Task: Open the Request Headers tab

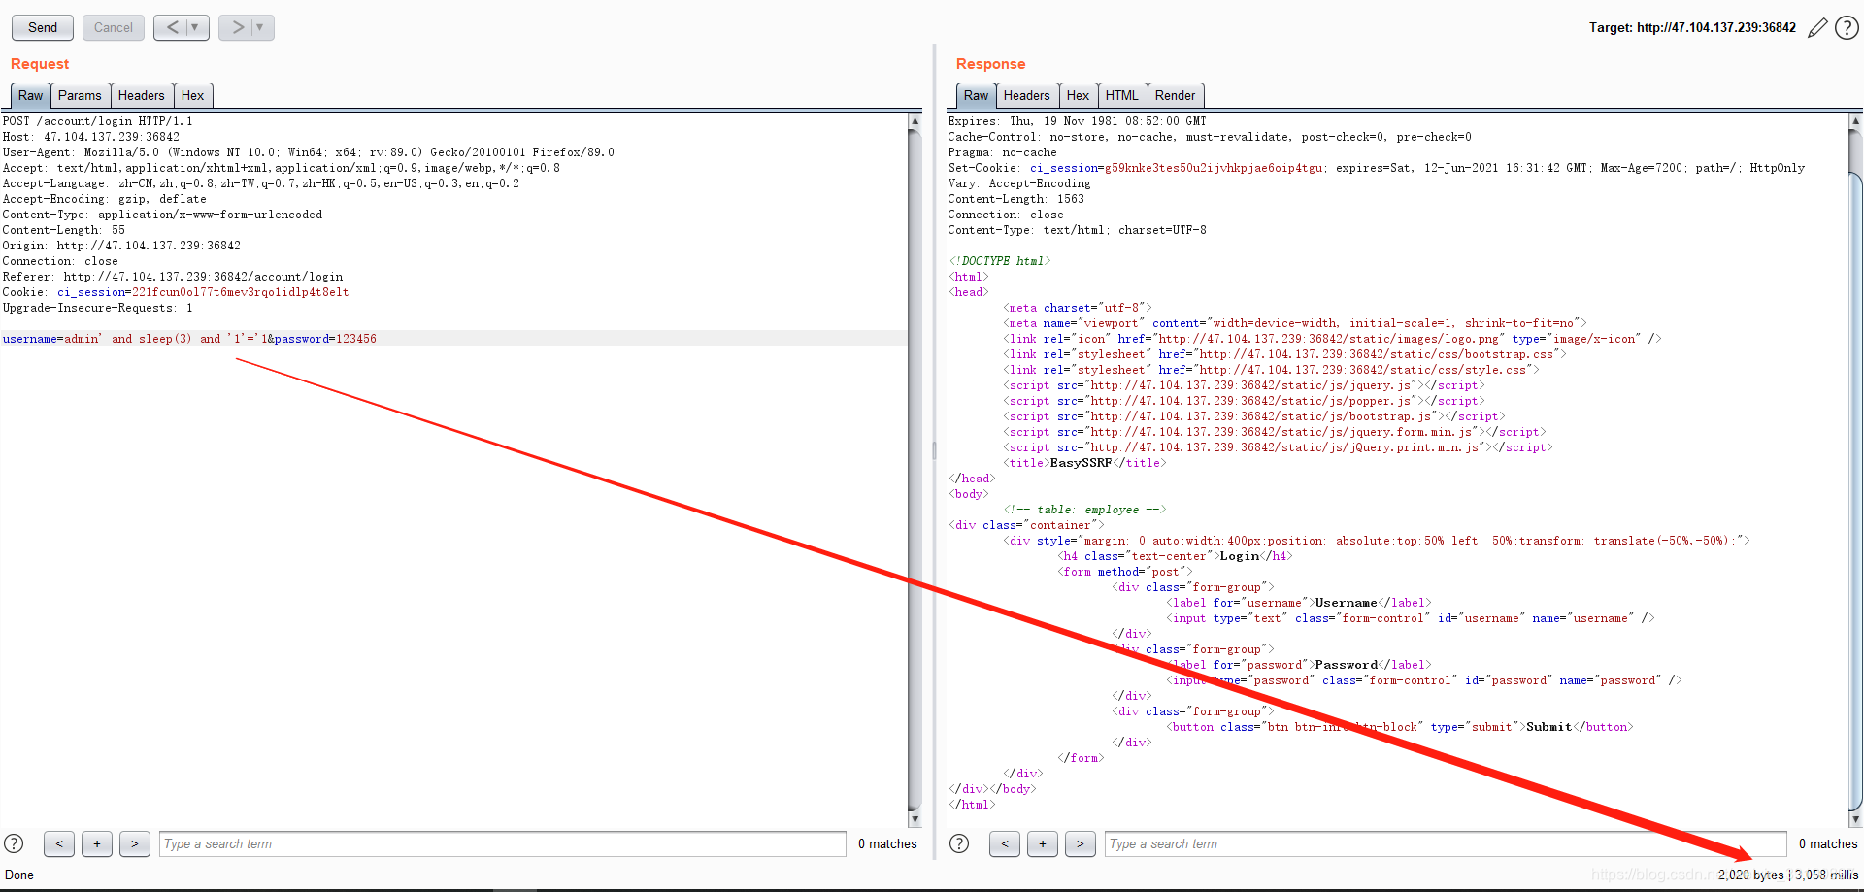Action: pyautogui.click(x=142, y=95)
